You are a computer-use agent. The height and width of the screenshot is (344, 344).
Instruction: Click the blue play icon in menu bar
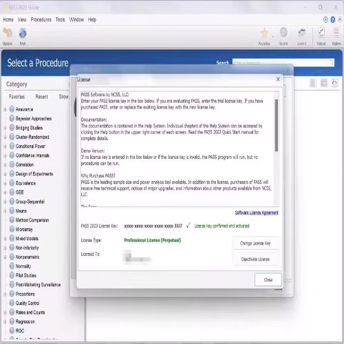click(325, 20)
